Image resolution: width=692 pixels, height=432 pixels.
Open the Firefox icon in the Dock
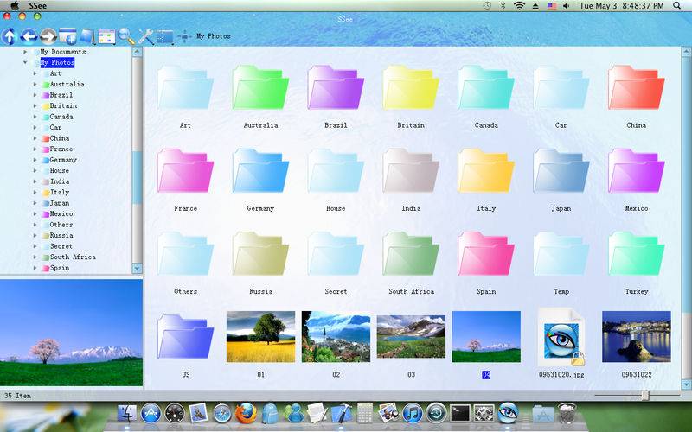click(x=247, y=414)
